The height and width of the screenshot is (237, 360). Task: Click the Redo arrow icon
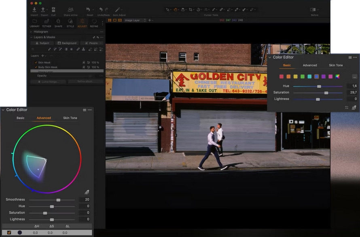click(x=106, y=10)
